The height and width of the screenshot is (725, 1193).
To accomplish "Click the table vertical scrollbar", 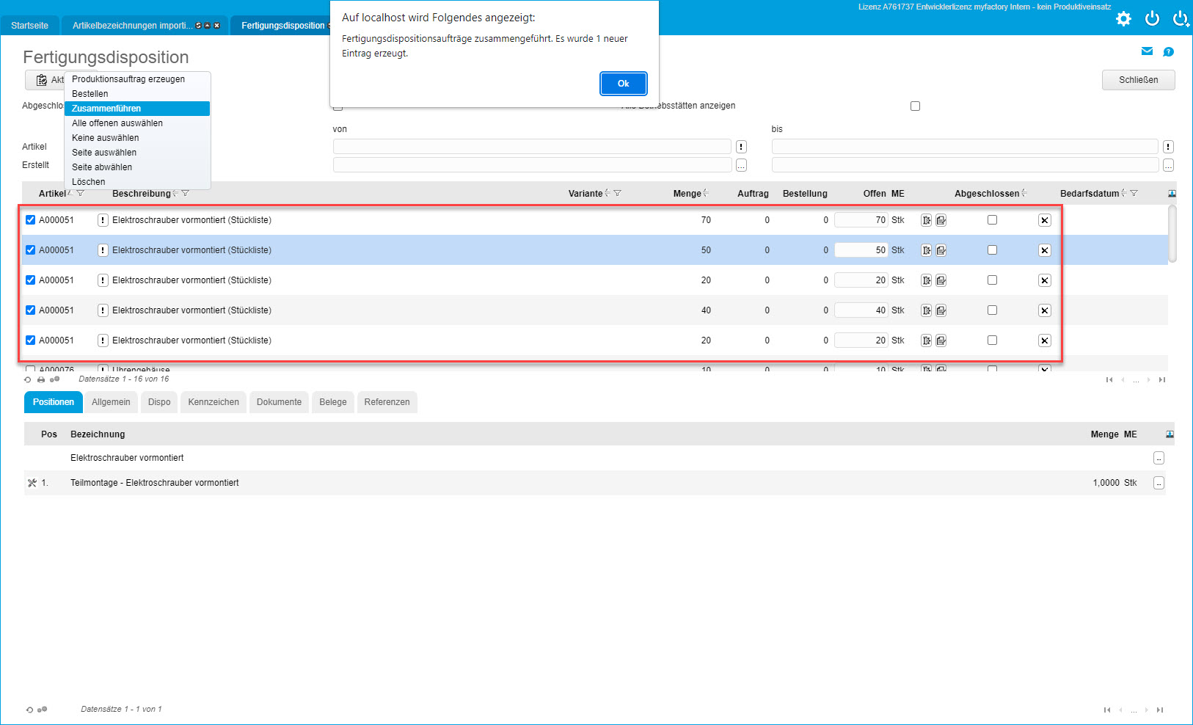I will [1172, 233].
